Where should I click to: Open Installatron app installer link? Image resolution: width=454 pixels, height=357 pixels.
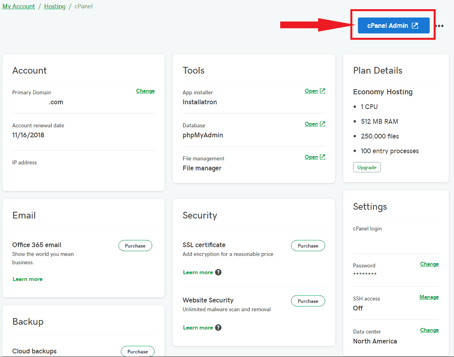pos(311,91)
